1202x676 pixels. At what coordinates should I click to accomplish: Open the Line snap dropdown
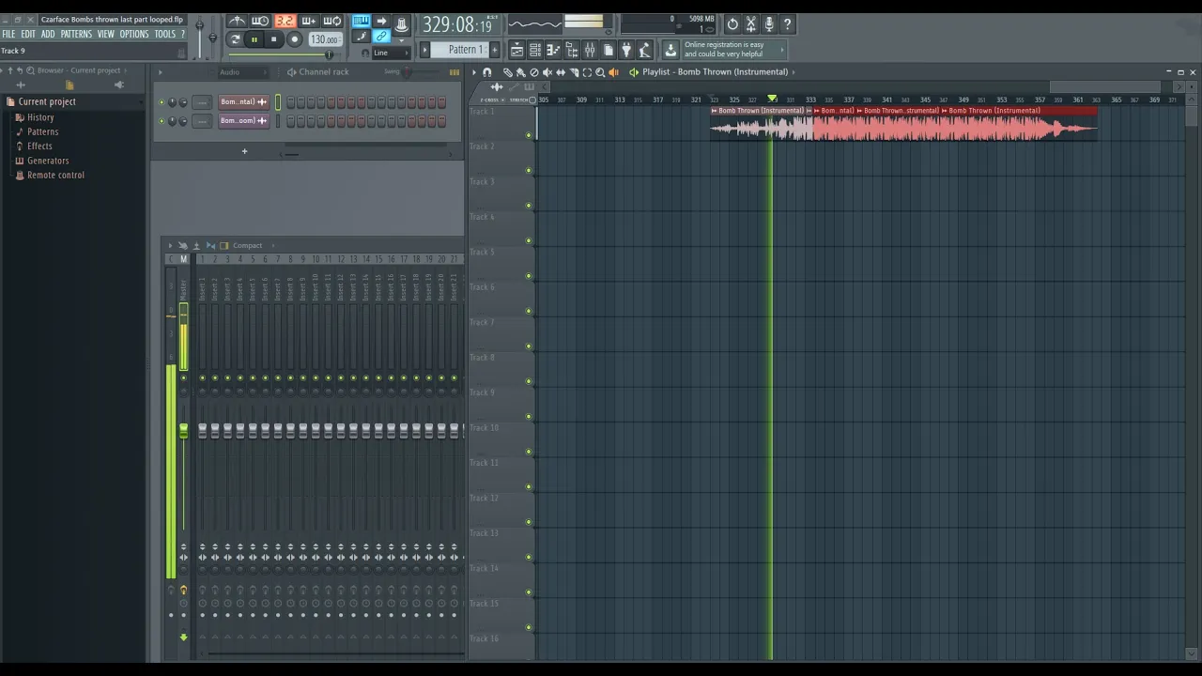[x=391, y=53]
